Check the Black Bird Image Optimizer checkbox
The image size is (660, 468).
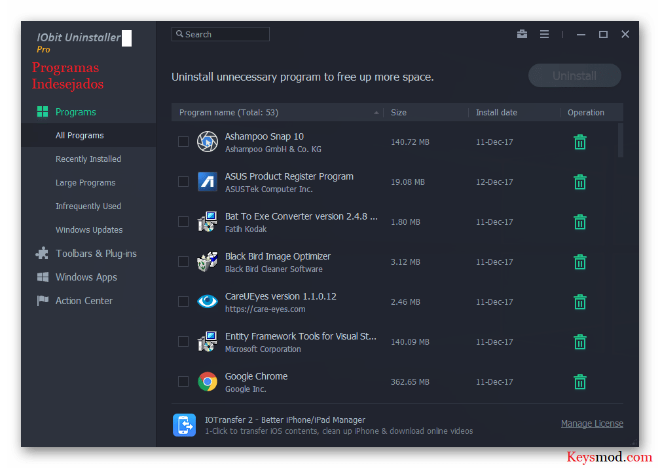(183, 262)
